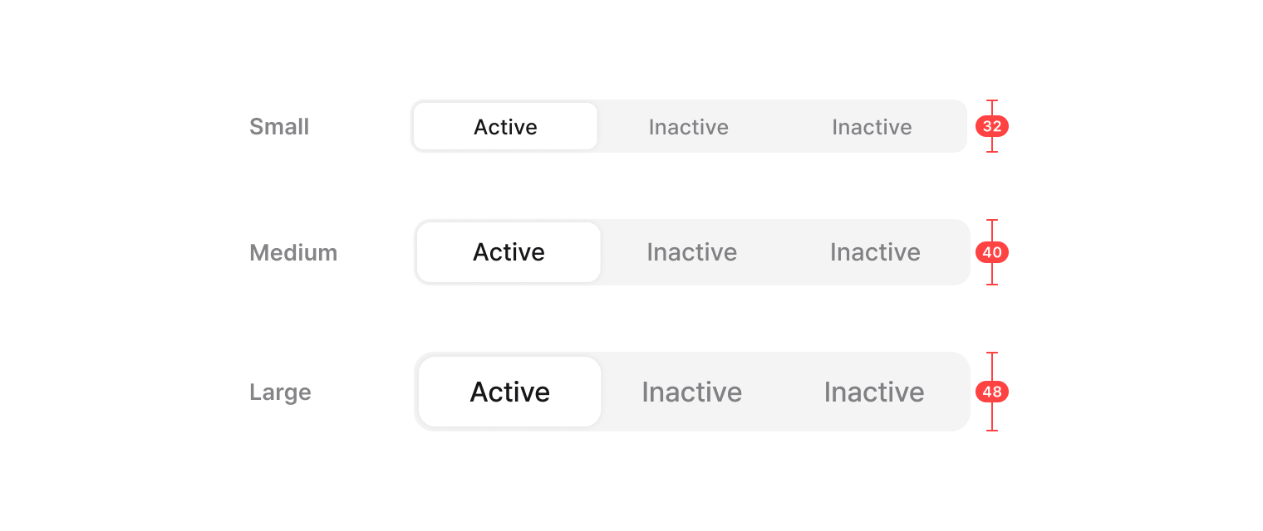Select the Active segment in the Medium control
This screenshot has height=531, width=1263.
pos(509,252)
